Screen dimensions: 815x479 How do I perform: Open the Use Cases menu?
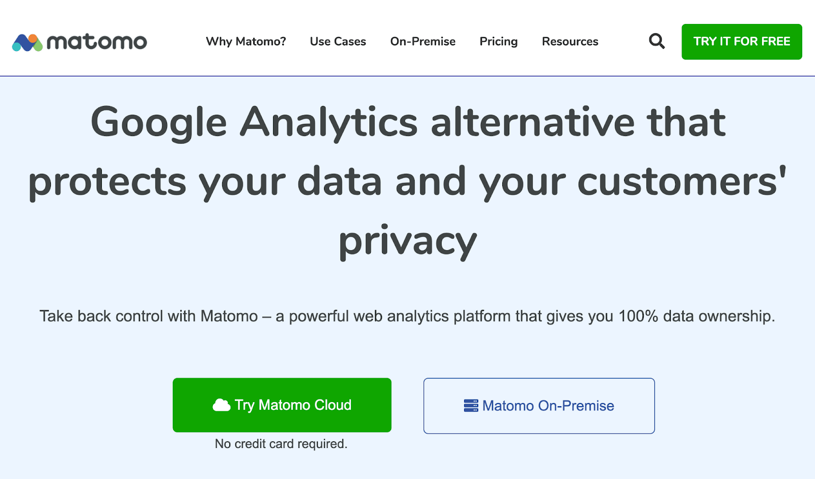click(x=338, y=42)
